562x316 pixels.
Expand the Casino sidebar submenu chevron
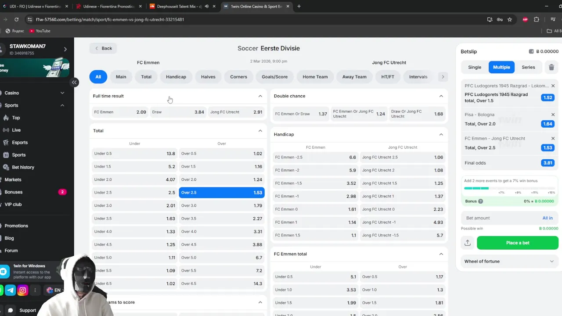pos(62,93)
